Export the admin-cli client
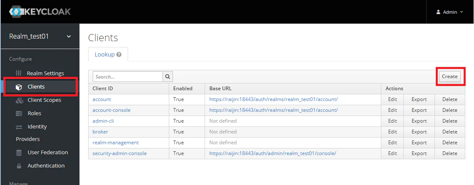 point(419,121)
